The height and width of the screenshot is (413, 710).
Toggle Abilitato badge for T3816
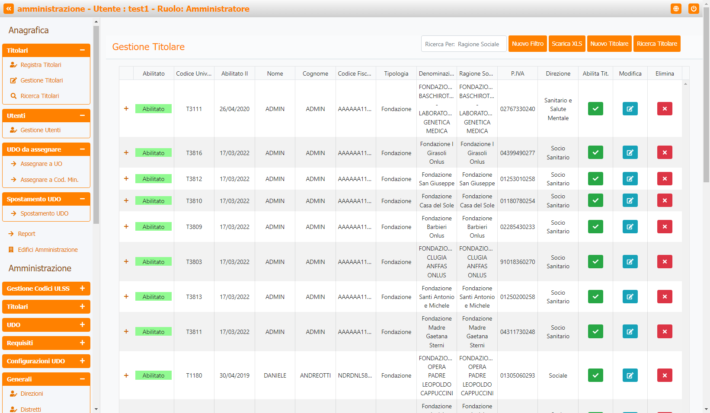tap(154, 153)
